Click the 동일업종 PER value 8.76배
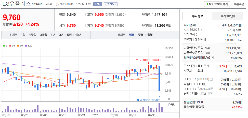The width and height of the screenshot is (248, 118). coord(237,102)
